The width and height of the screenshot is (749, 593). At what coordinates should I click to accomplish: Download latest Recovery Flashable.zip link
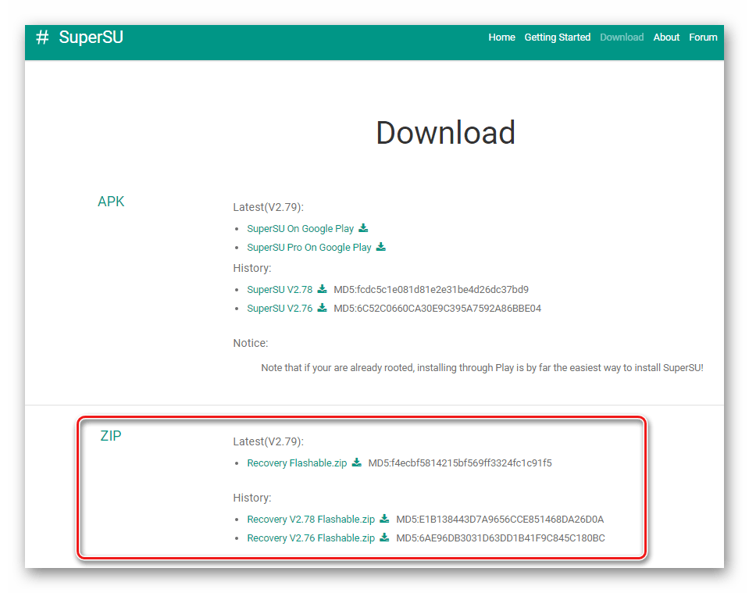point(296,463)
